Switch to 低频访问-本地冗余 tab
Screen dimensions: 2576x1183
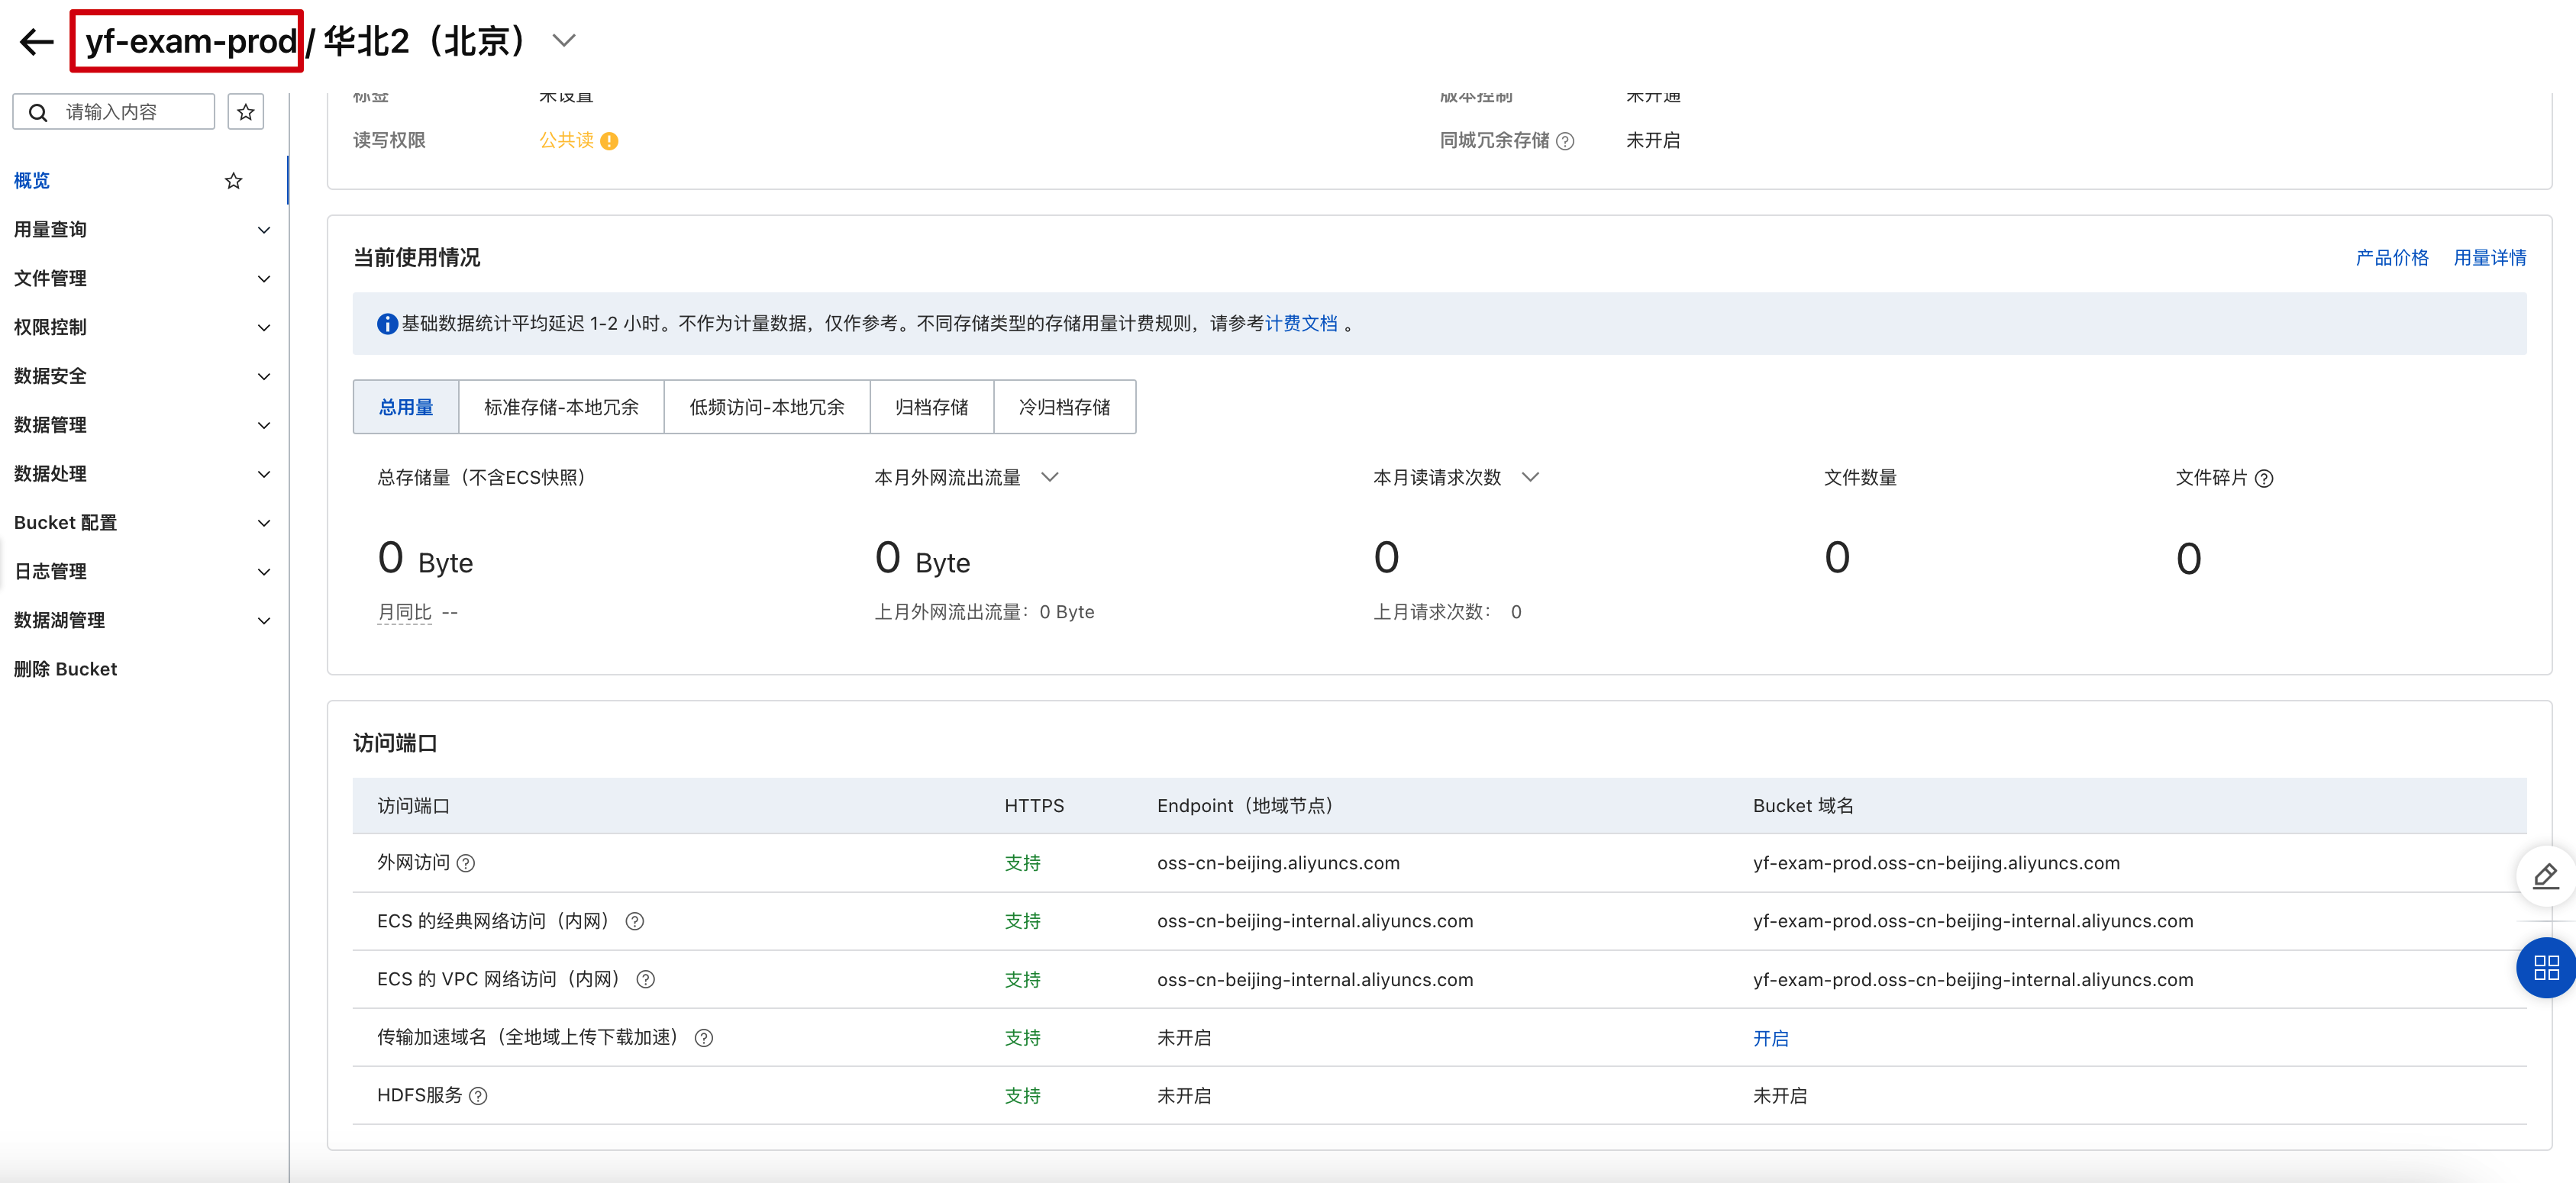tap(767, 407)
